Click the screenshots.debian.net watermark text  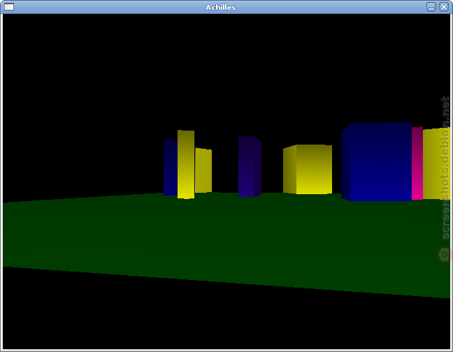(x=445, y=168)
